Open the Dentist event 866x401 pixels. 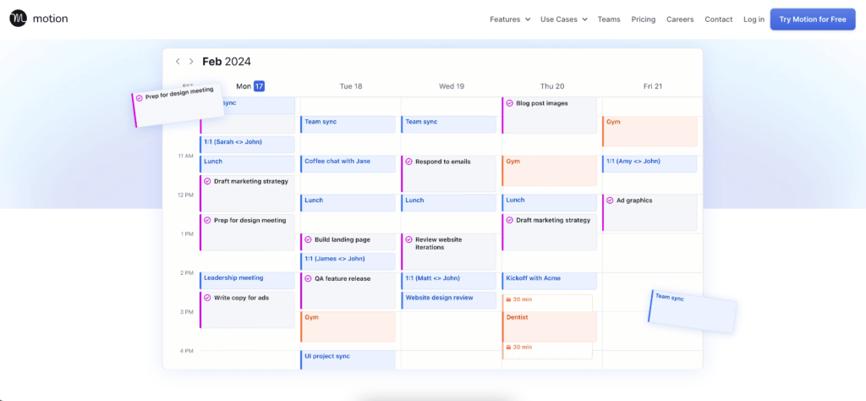[550, 327]
